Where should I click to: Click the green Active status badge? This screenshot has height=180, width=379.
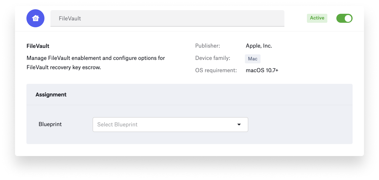click(317, 18)
